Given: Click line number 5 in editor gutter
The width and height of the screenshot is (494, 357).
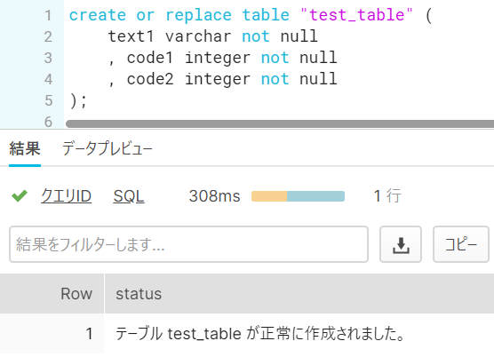Looking at the screenshot, I should 48,100.
